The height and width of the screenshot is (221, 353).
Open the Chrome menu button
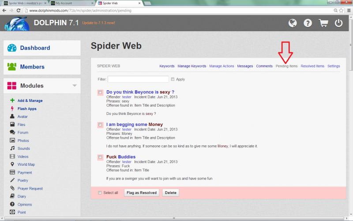[347, 11]
